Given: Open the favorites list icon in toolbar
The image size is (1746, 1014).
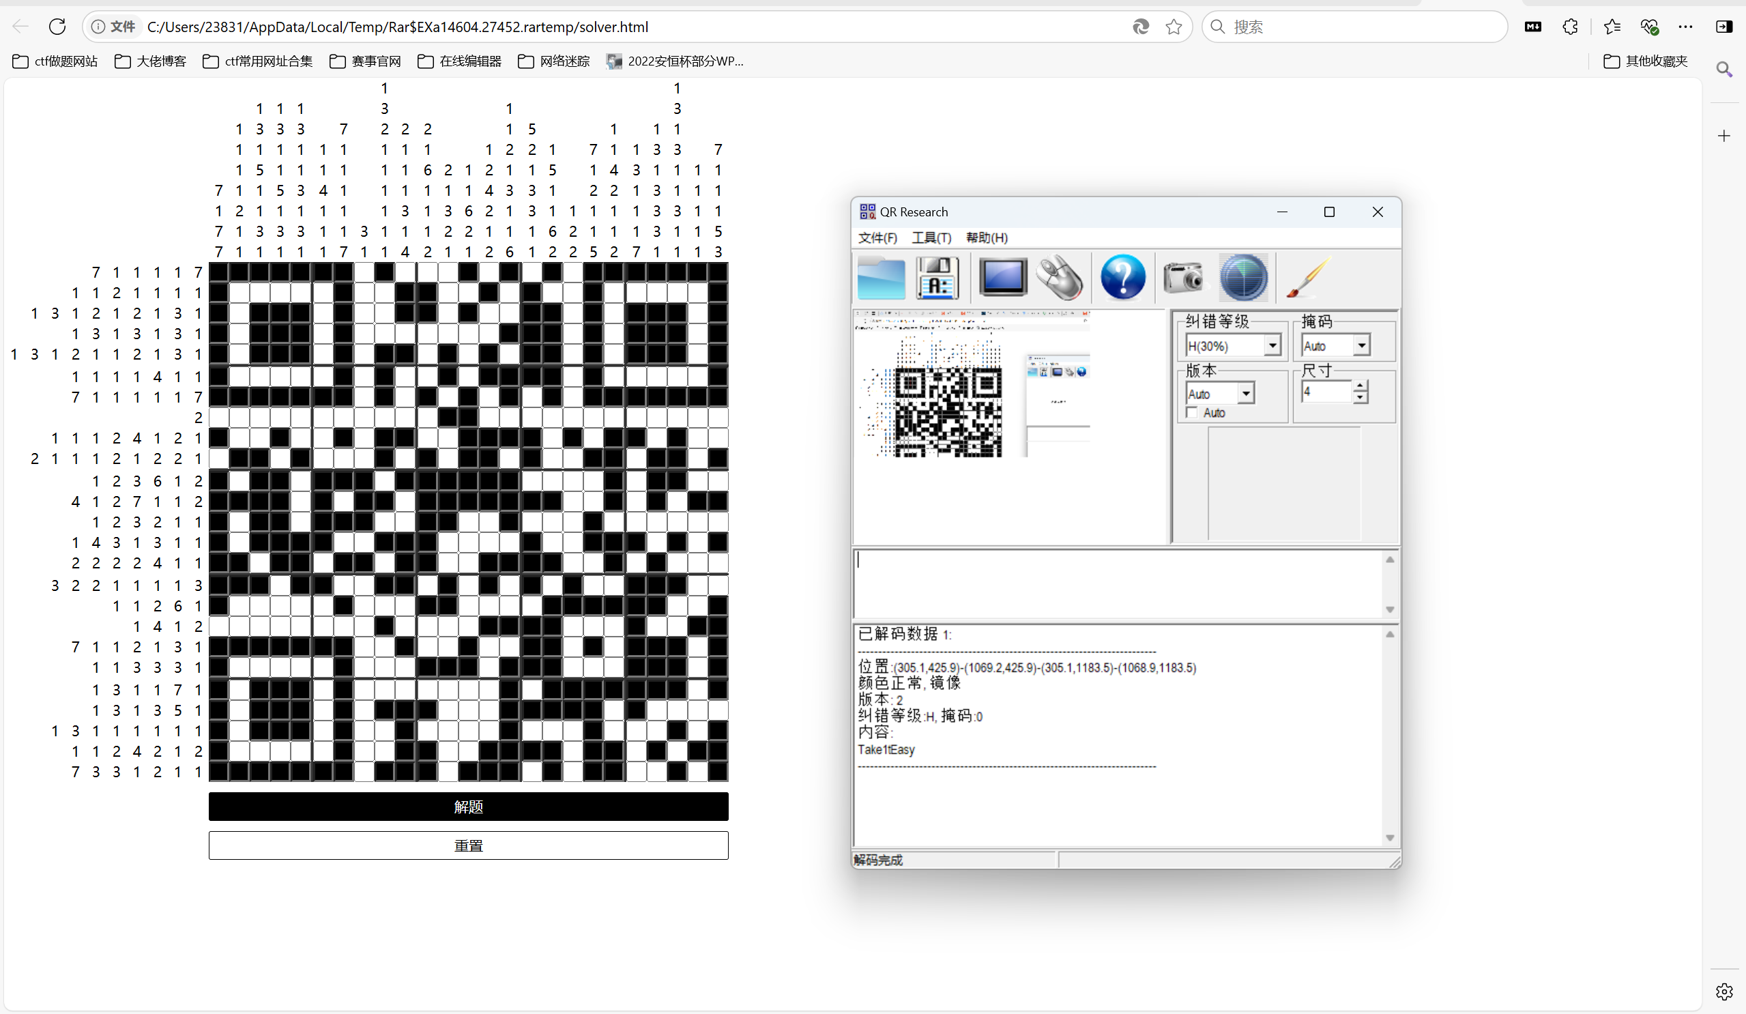Looking at the screenshot, I should (x=1612, y=27).
